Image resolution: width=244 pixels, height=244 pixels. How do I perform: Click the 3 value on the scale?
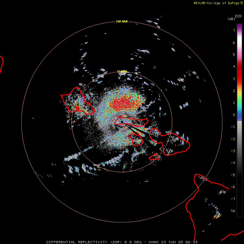[234, 79]
